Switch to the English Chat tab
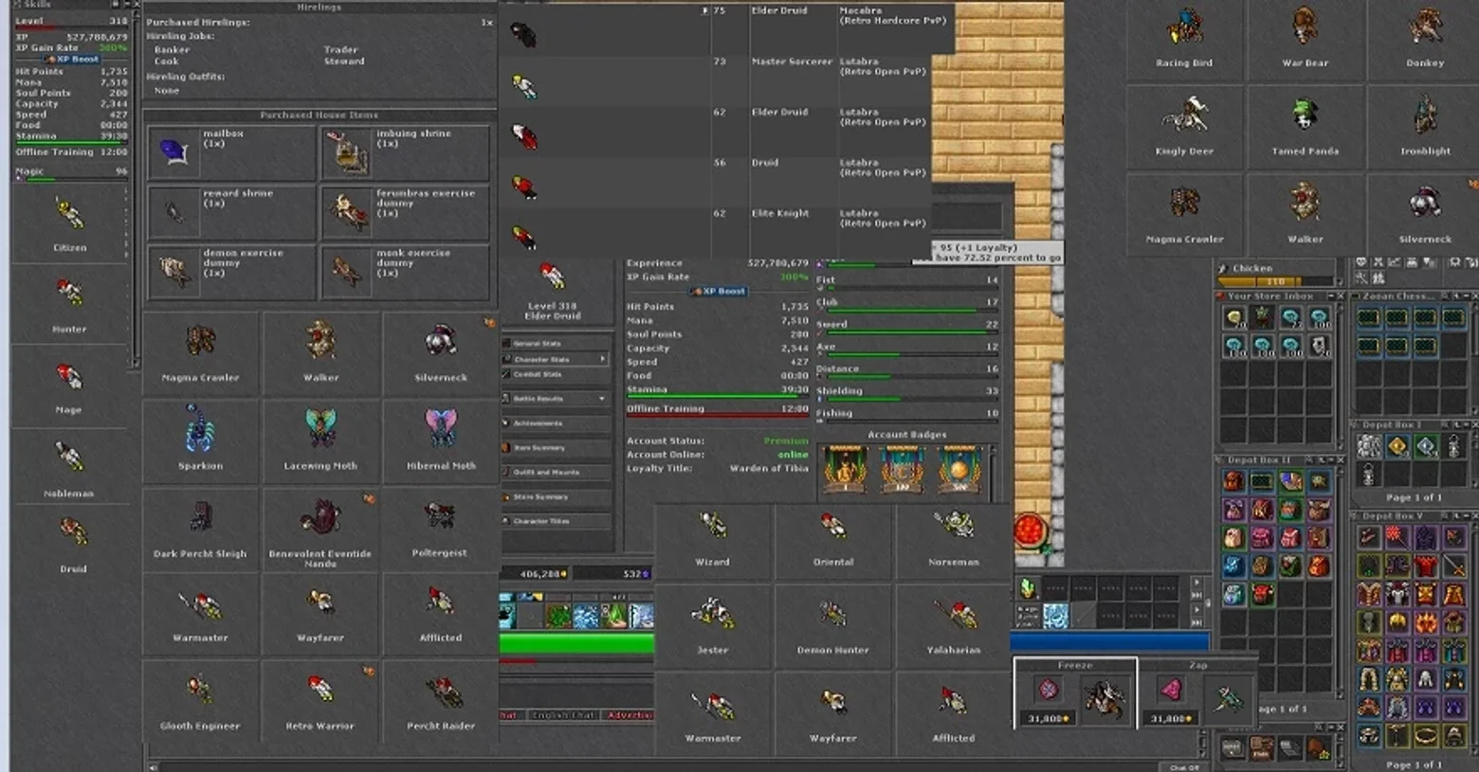This screenshot has width=1479, height=772. coord(562,715)
